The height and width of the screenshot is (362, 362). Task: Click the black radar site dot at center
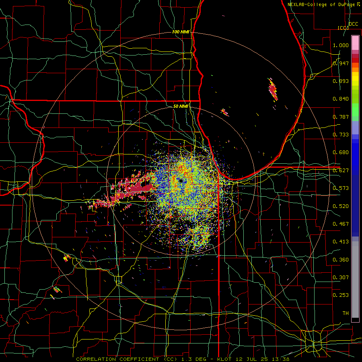point(181,181)
